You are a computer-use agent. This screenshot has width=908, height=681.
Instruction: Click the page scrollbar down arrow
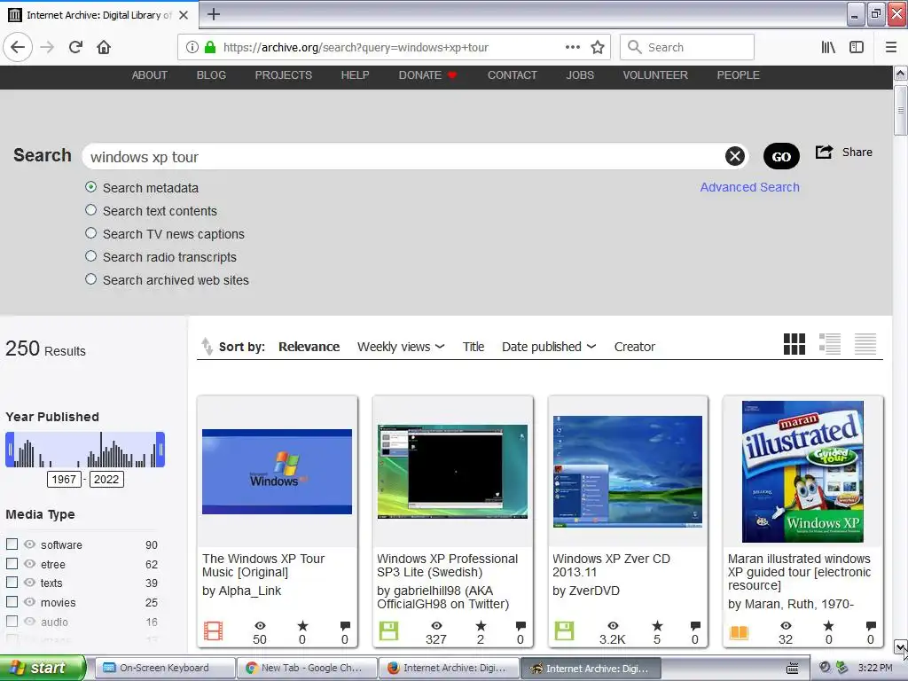900,646
